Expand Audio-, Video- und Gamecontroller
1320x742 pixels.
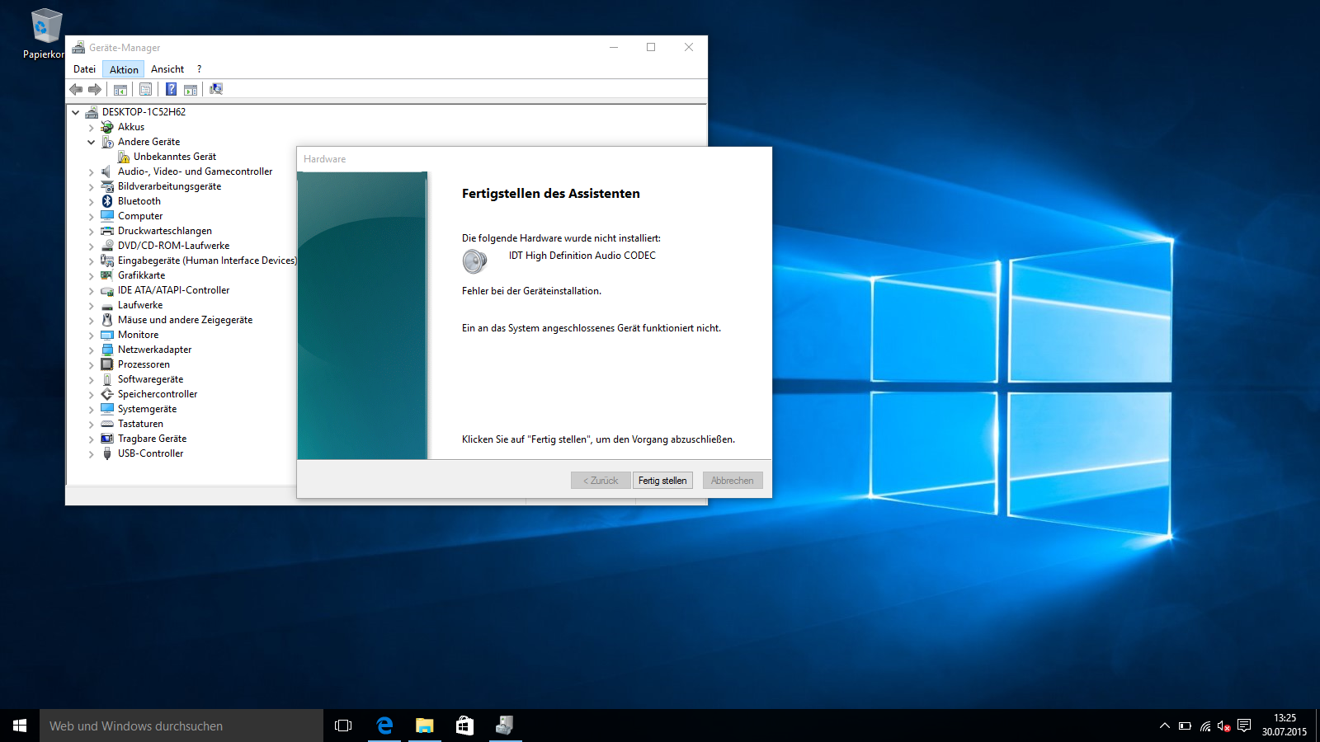click(91, 171)
